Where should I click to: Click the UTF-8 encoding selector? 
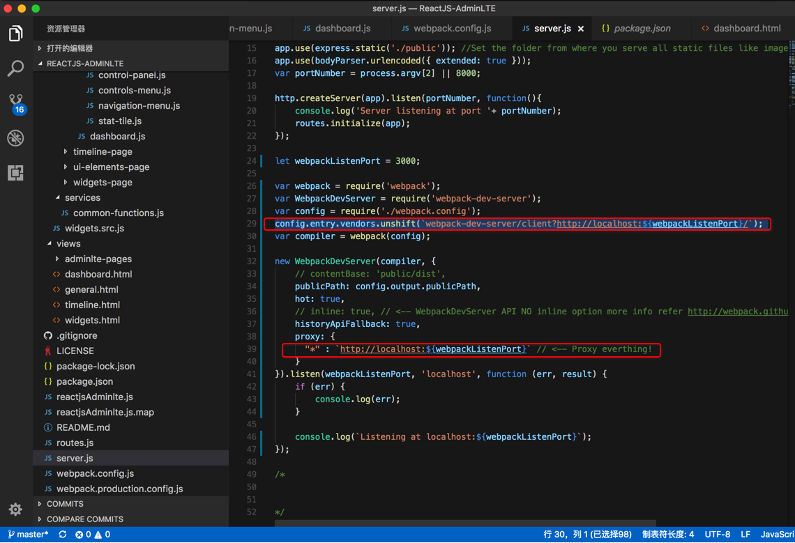click(x=718, y=535)
